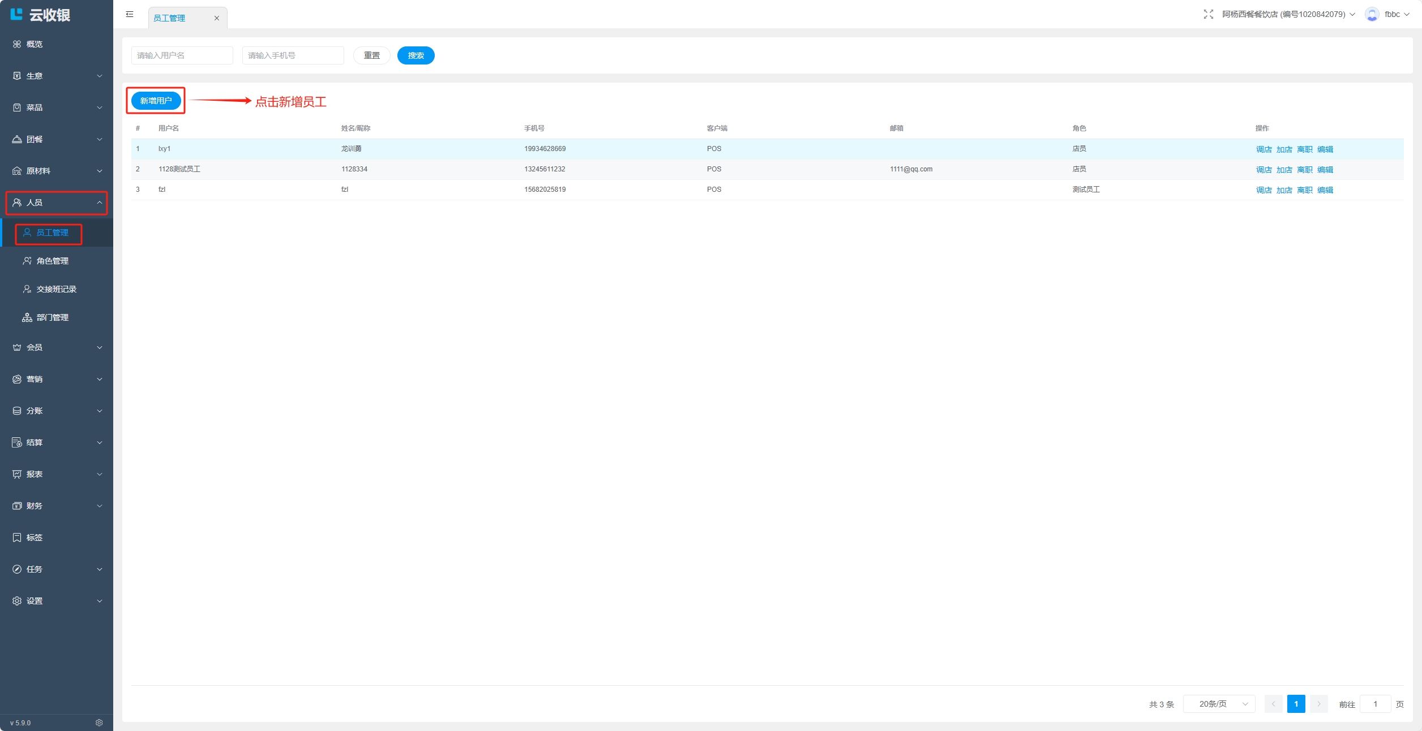Viewport: 1422px width, 731px height.
Task: Close the 员工管理 tab
Action: pyautogui.click(x=216, y=18)
